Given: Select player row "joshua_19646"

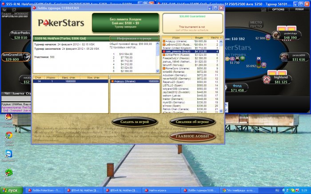Looking at the screenshot, I should tap(191, 62).
